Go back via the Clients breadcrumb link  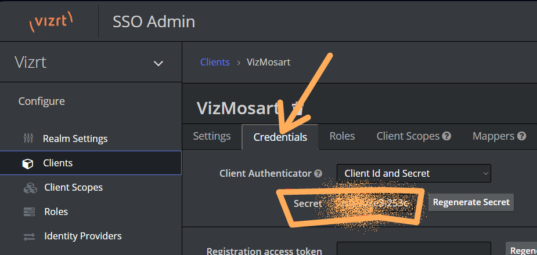click(215, 62)
